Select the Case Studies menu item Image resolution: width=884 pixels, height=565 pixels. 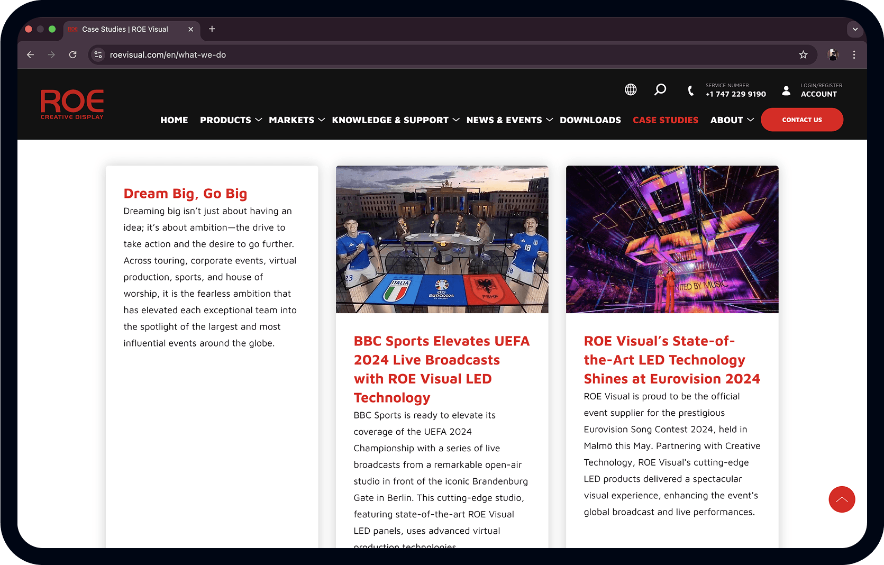[x=666, y=120]
